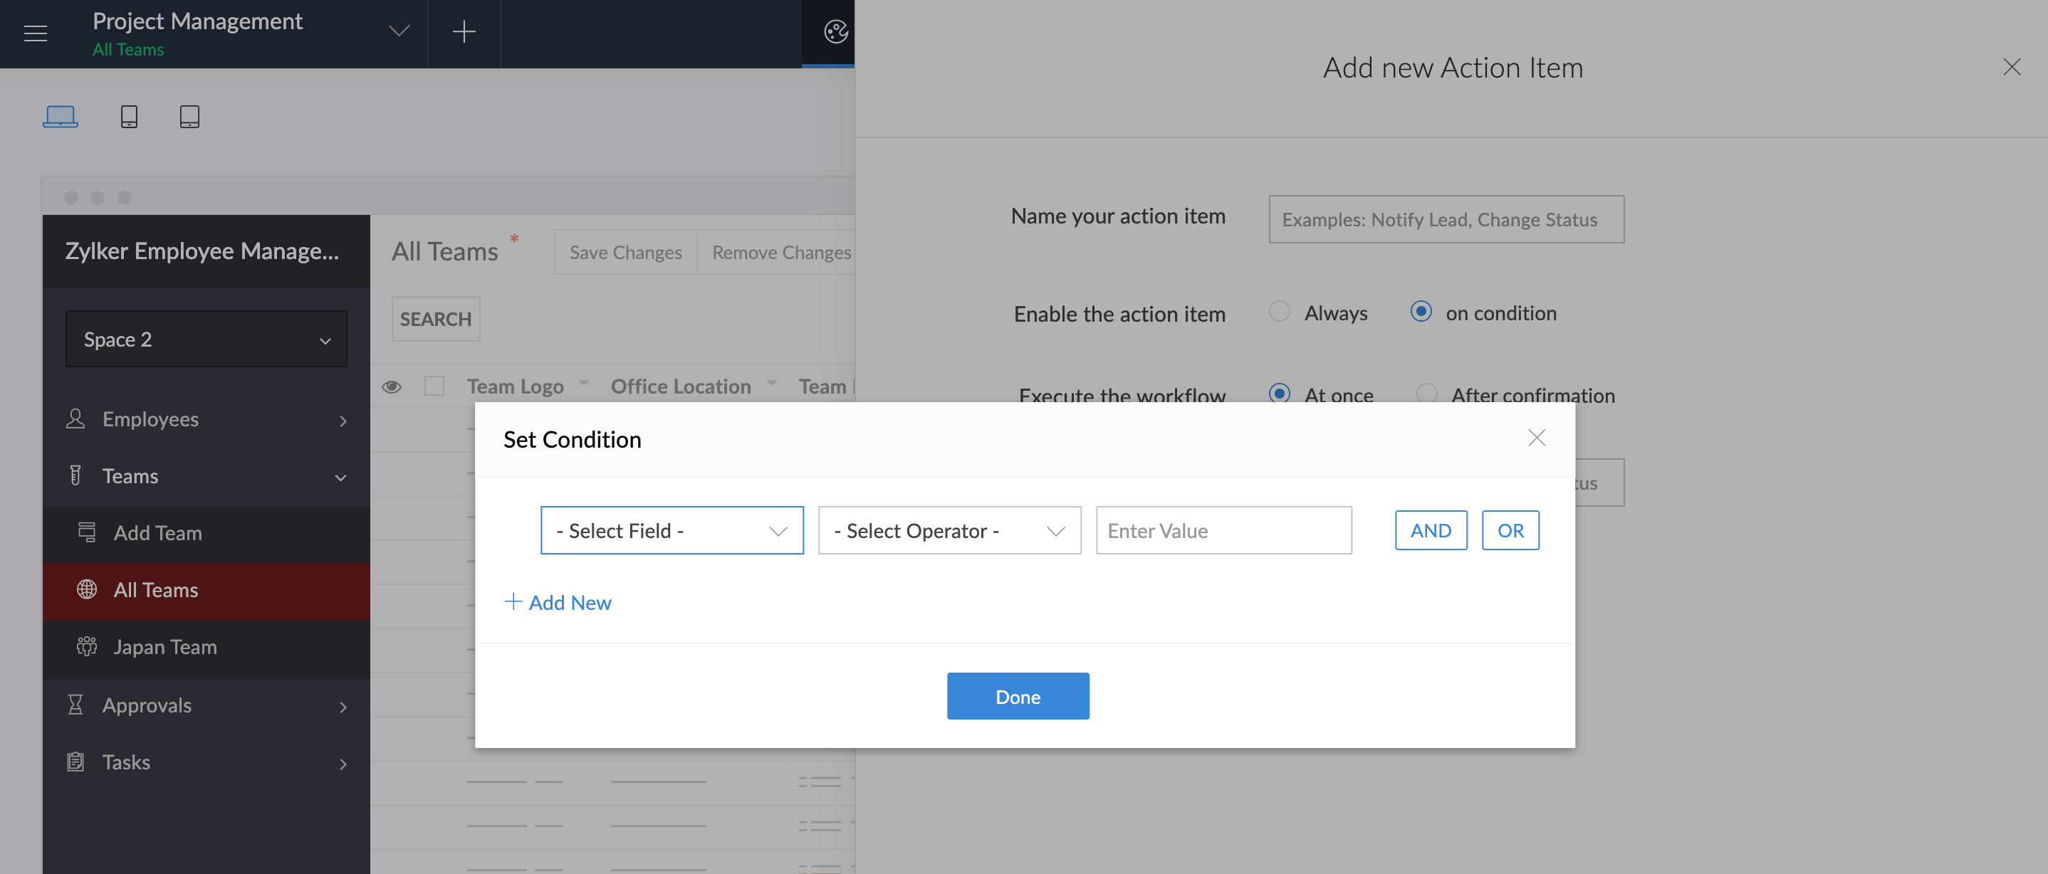Viewport: 2048px width, 874px height.
Task: Open the hamburger menu icon
Action: [x=35, y=33]
